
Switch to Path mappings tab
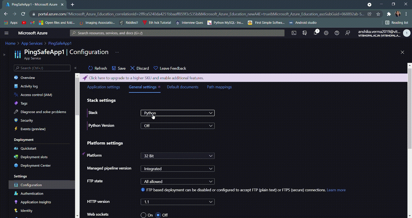219,87
